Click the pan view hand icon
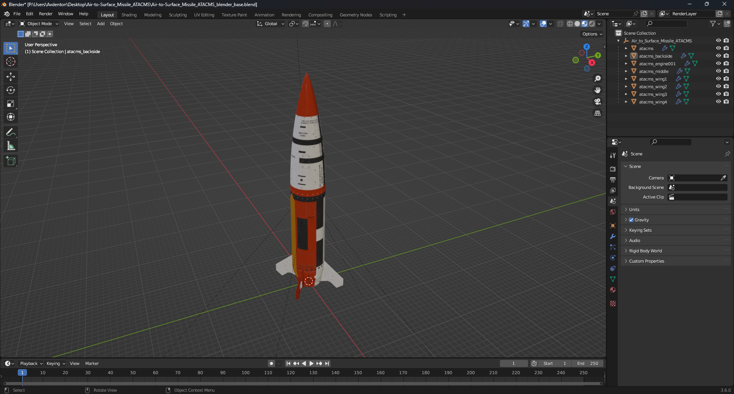 pos(598,90)
